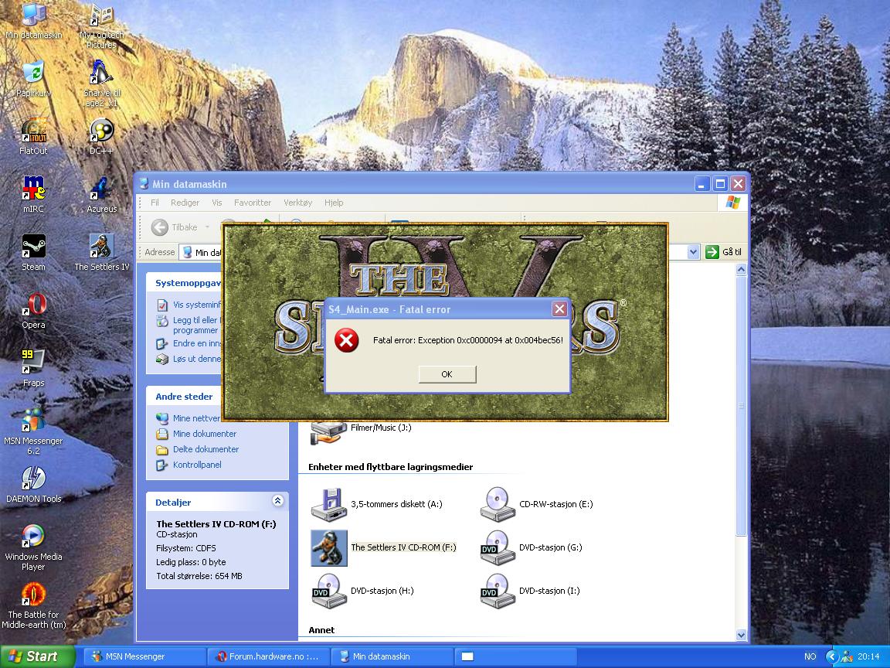Viewport: 890px width, 668px height.
Task: Launch DC++ desktop icon
Action: (x=102, y=136)
